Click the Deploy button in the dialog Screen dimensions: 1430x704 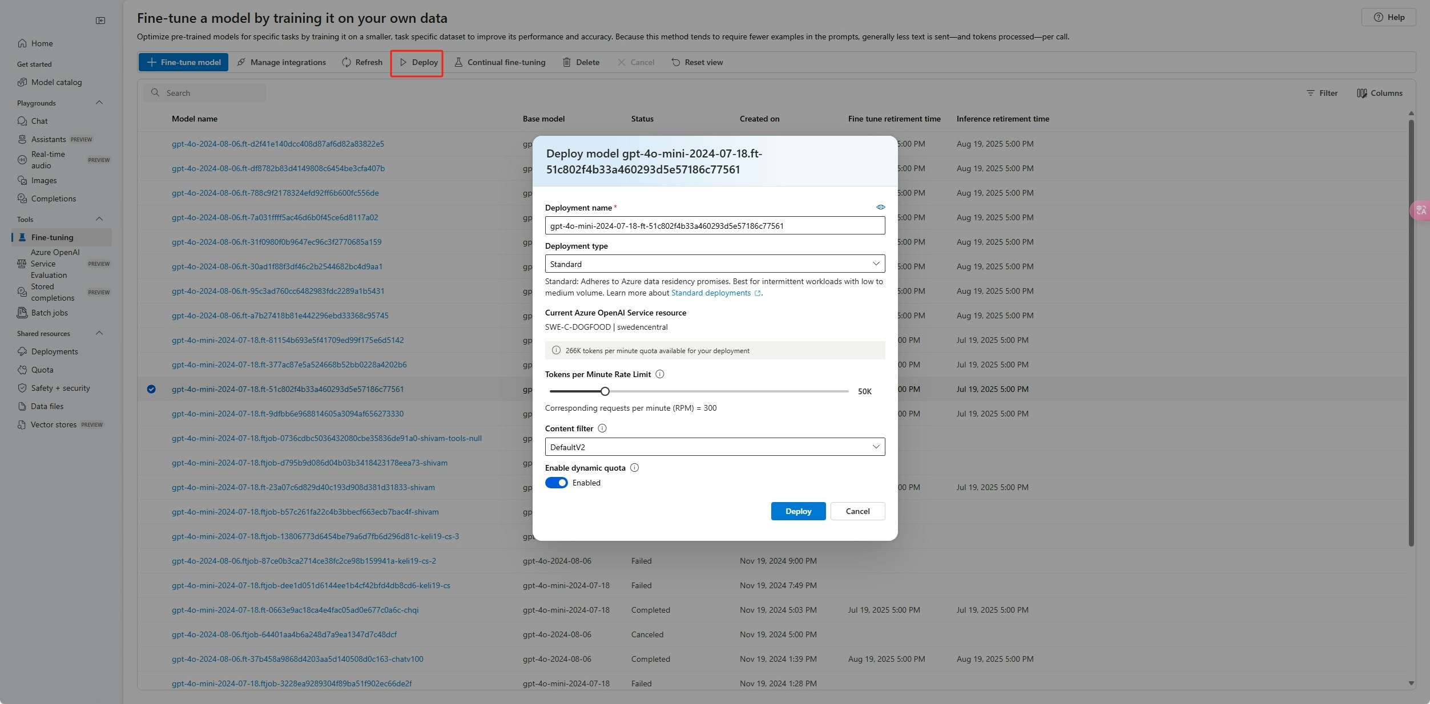(x=797, y=511)
